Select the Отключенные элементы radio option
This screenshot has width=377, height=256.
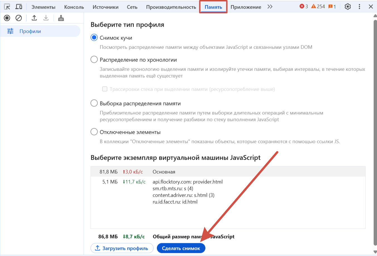tap(94, 132)
